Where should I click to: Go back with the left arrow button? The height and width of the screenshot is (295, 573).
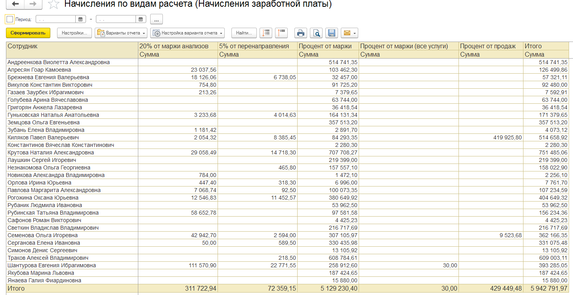[15, 4]
